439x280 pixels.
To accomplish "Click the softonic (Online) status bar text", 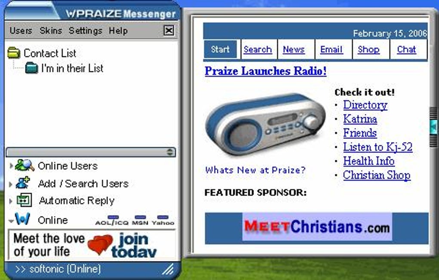I will (58, 269).
